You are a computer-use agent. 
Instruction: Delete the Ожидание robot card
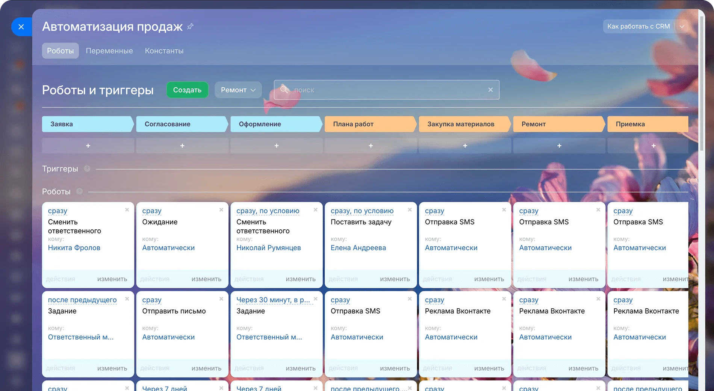[x=221, y=210]
